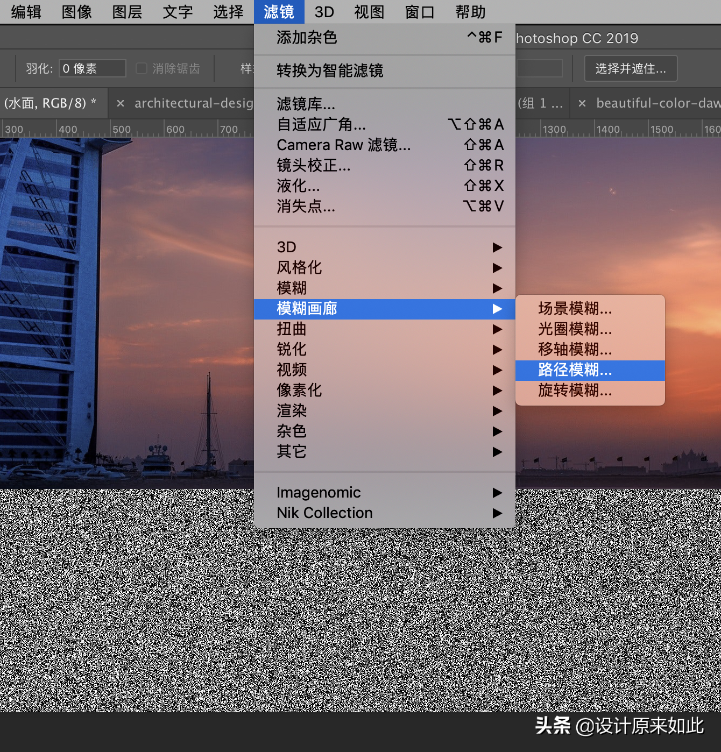Expand the 风格化 submenu

[385, 267]
